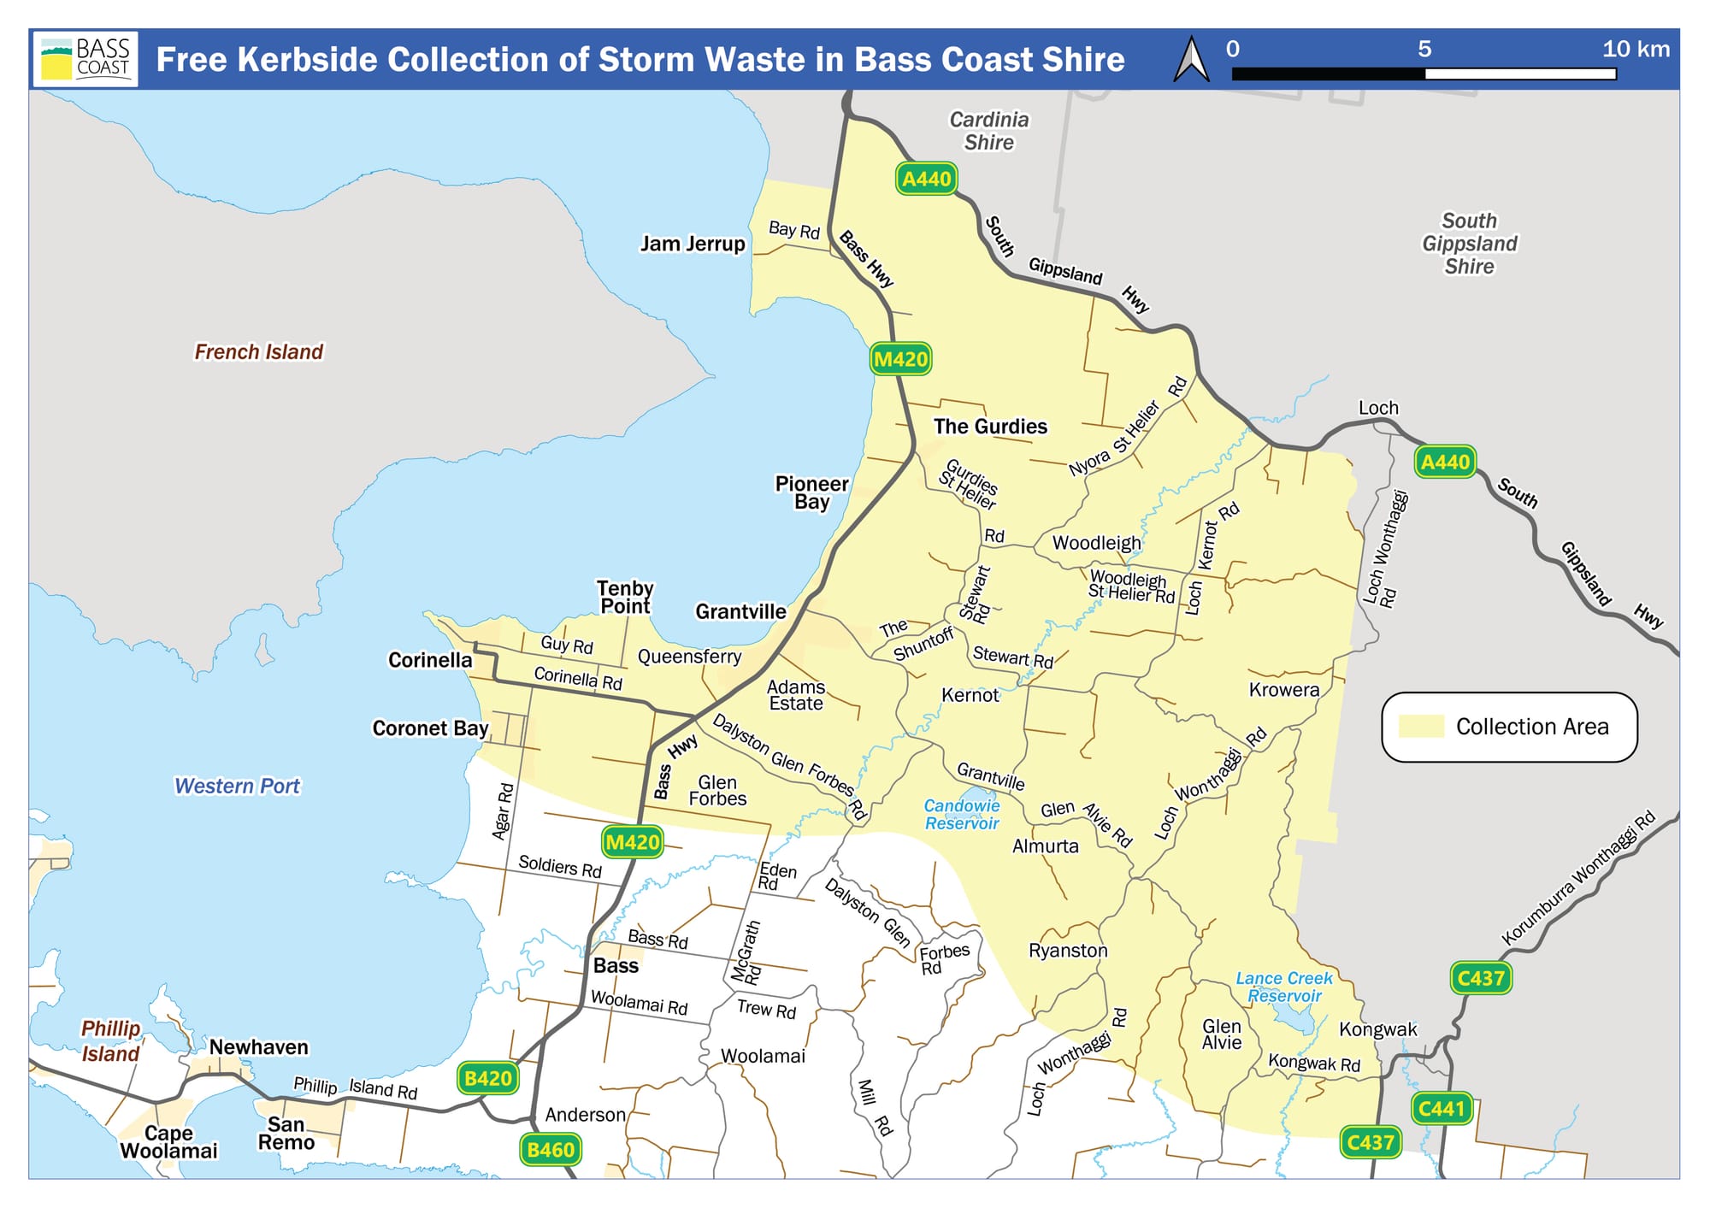Image resolution: width=1710 pixels, height=1208 pixels.
Task: Click the Glen Forbes town label
Action: coord(717,791)
